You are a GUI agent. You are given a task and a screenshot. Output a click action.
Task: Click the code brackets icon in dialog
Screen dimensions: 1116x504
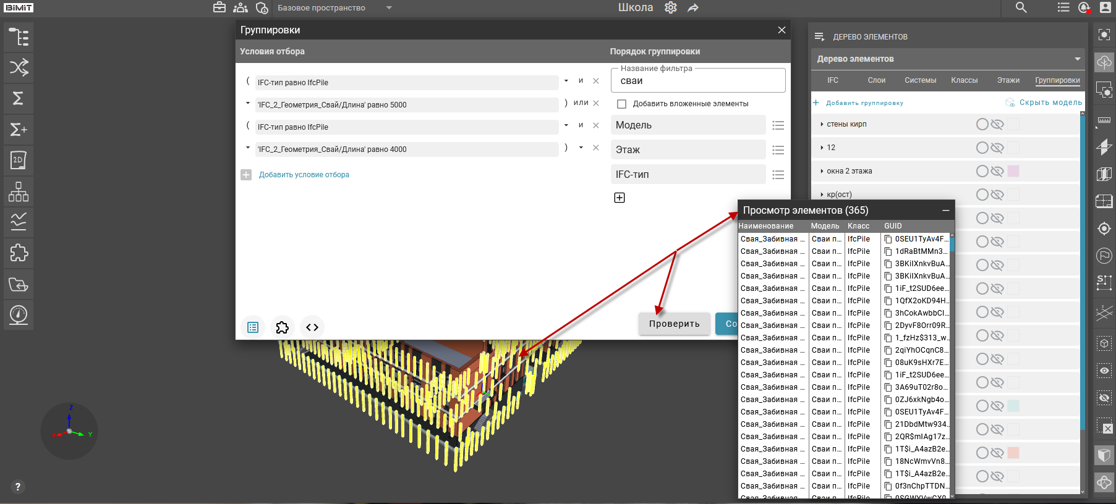coord(312,327)
